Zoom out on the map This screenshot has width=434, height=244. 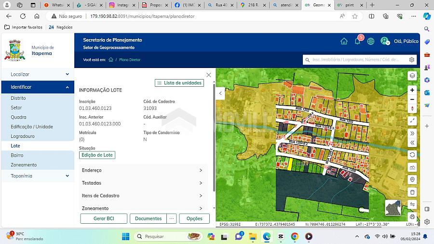tap(412, 99)
